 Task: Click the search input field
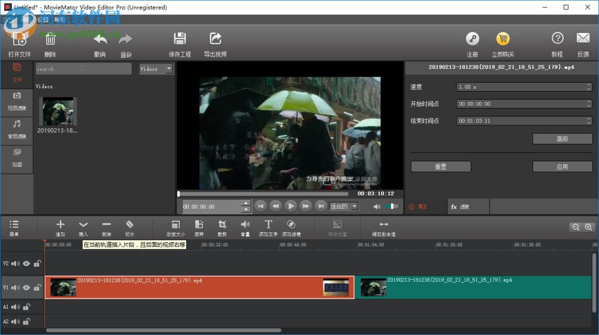(x=83, y=69)
